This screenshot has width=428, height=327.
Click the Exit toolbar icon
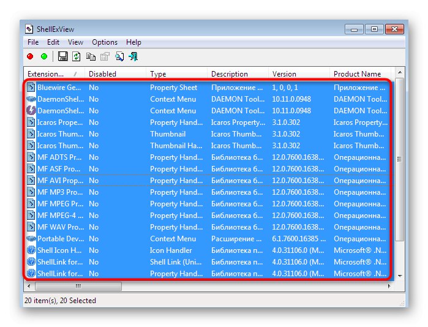tap(133, 56)
